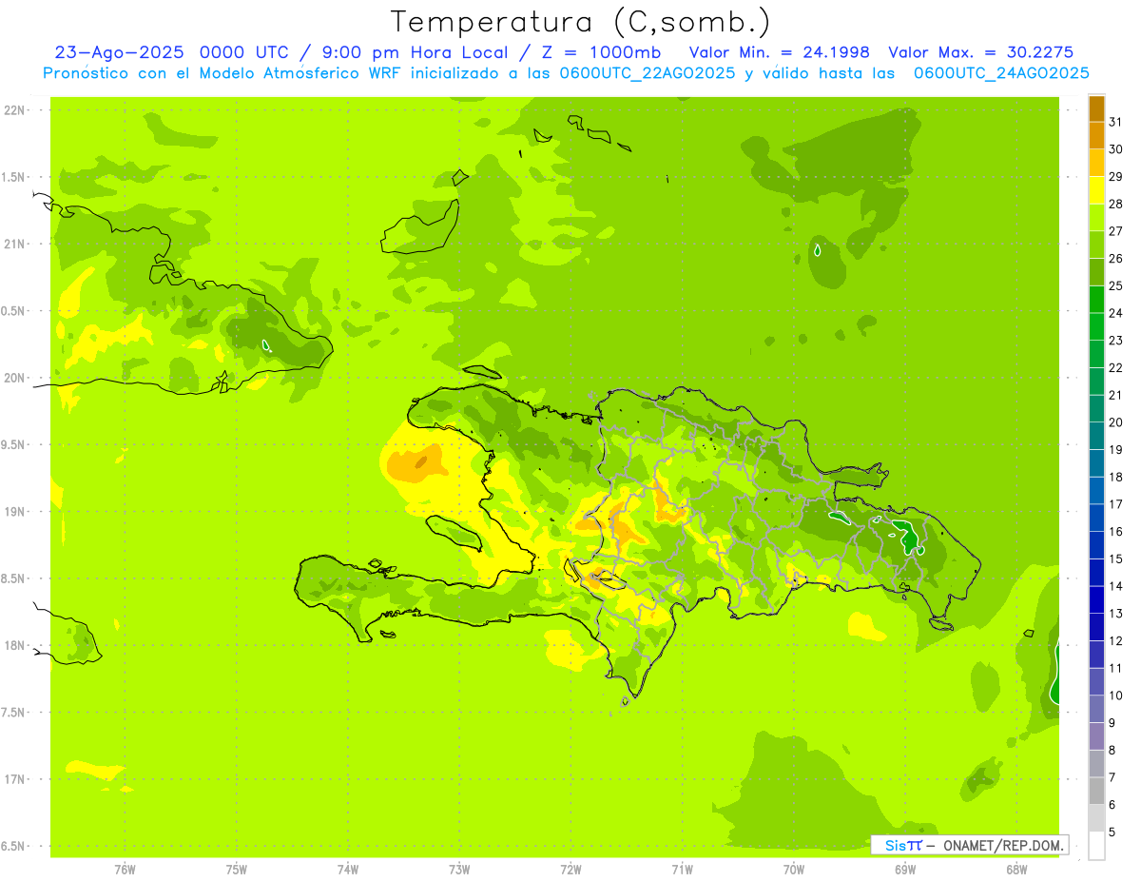Click the 'Valor Max. = 30.2275' value
Viewport: 1141px width, 882px height.
coord(980,52)
